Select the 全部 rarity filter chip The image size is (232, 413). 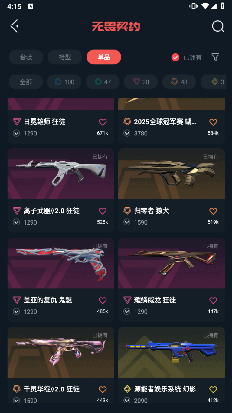pos(26,82)
